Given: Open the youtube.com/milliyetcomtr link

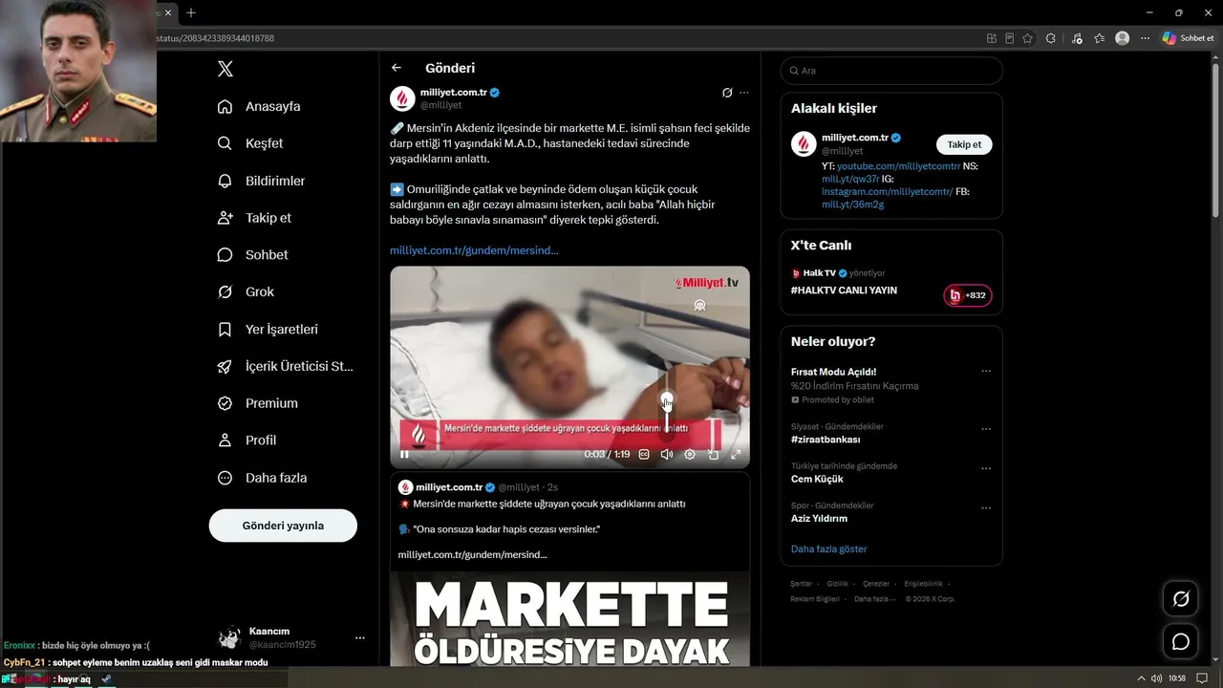Looking at the screenshot, I should coord(899,166).
